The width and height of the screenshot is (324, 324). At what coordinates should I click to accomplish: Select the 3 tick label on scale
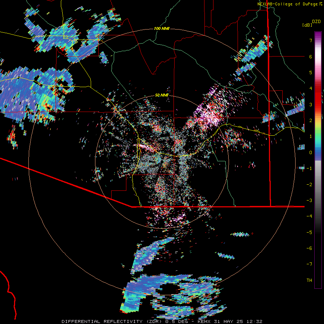coord(311,104)
